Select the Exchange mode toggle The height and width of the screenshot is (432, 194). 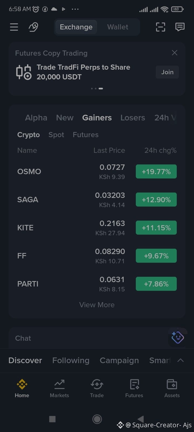76,27
